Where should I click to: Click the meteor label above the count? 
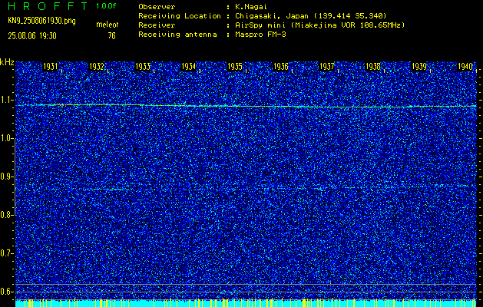tap(108, 25)
